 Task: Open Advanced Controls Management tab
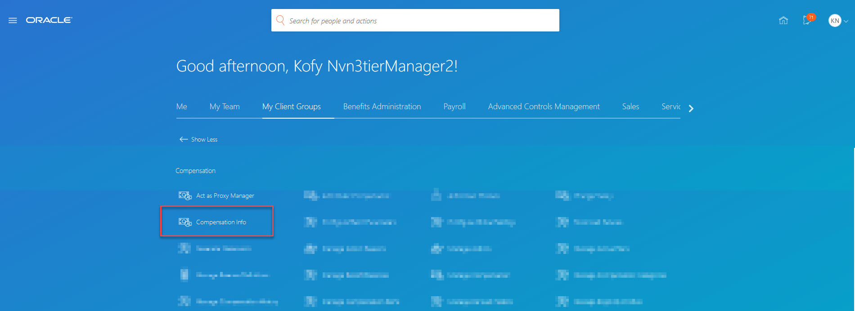544,107
